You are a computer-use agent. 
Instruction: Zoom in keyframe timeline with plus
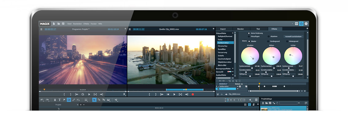pyautogui.click(x=305, y=91)
